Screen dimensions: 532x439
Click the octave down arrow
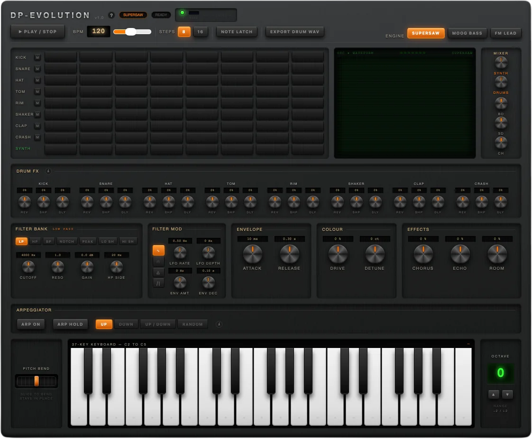[507, 394]
